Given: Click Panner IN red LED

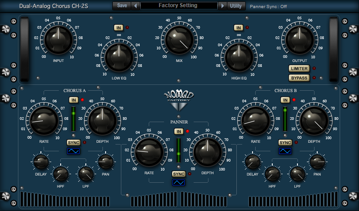Looking at the screenshot, I should [x=187, y=131].
